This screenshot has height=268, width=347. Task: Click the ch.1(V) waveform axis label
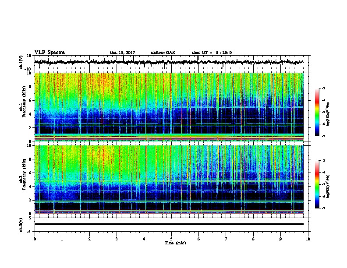click(x=21, y=62)
